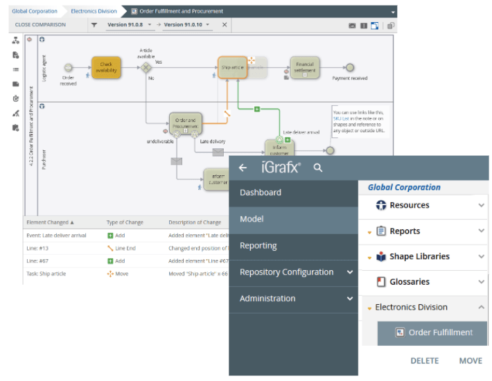The width and height of the screenshot is (492, 381).
Task: Click the orange line-end marker on orange connector
Action: (227, 114)
